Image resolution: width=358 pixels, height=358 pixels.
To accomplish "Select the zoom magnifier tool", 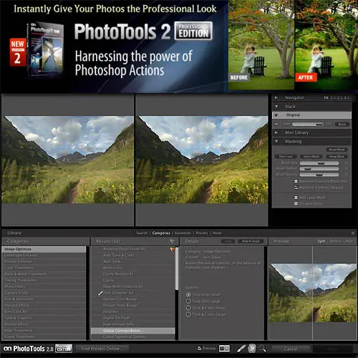I will click(x=263, y=349).
